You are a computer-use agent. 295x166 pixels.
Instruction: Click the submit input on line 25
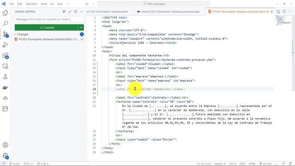click(146, 139)
